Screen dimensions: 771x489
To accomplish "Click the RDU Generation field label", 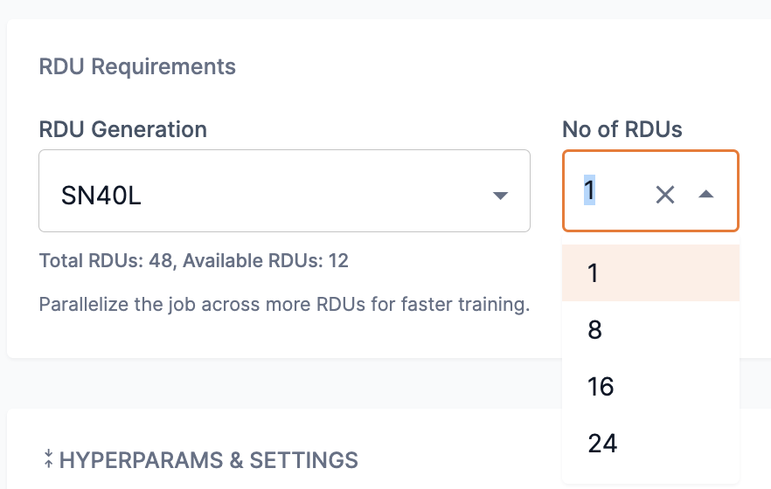I will pos(123,130).
